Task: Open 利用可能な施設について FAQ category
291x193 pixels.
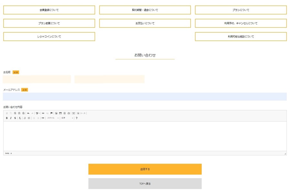Action: (x=241, y=37)
